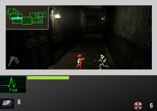
Task: Select the large central room on minimap
Action: (27, 21)
